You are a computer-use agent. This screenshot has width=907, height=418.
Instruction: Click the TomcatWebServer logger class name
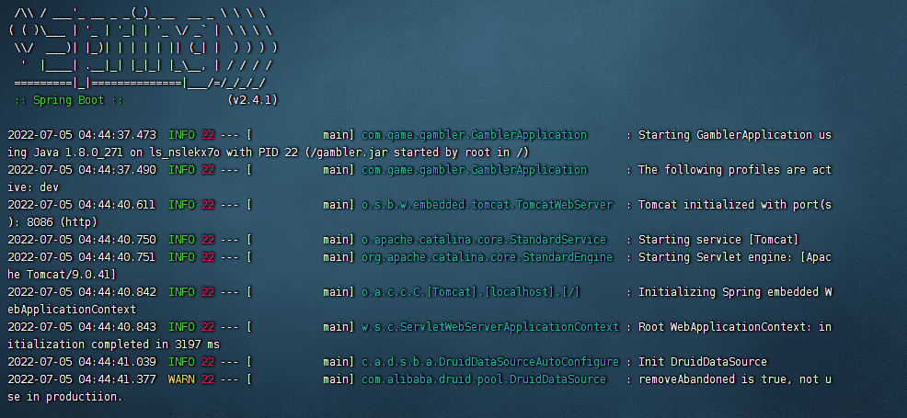[x=488, y=205]
